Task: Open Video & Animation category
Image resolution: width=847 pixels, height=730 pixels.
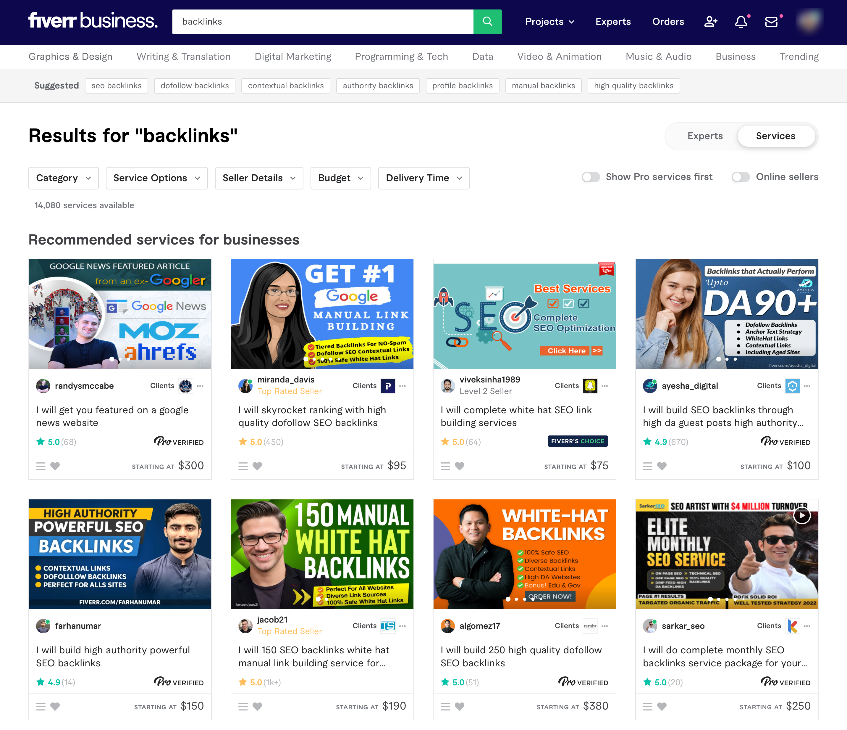Action: point(559,57)
